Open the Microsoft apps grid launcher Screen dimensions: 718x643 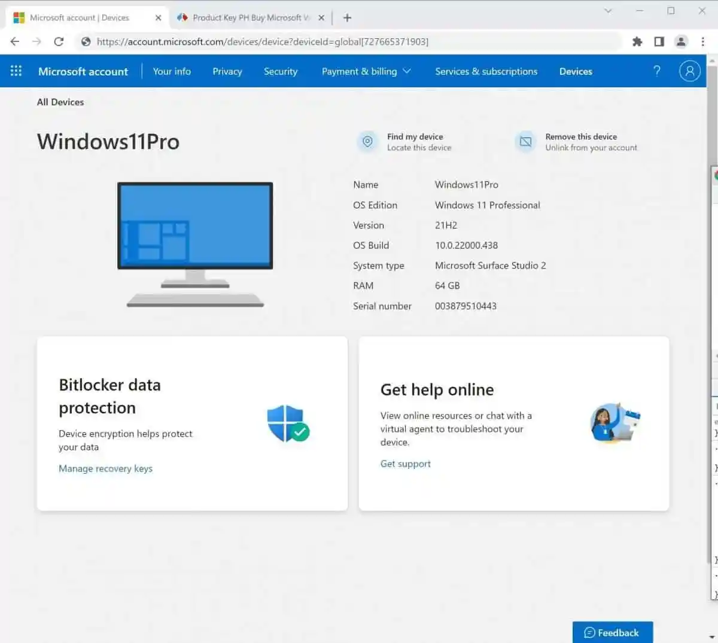click(x=16, y=71)
